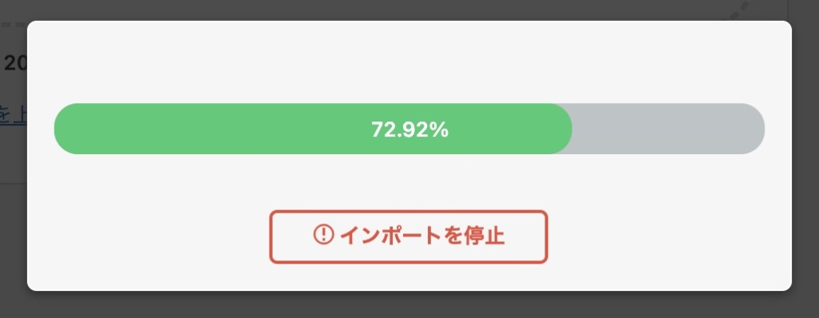This screenshot has height=318, width=819.
Task: Click the edge where green progress meets gray
Action: (572, 129)
